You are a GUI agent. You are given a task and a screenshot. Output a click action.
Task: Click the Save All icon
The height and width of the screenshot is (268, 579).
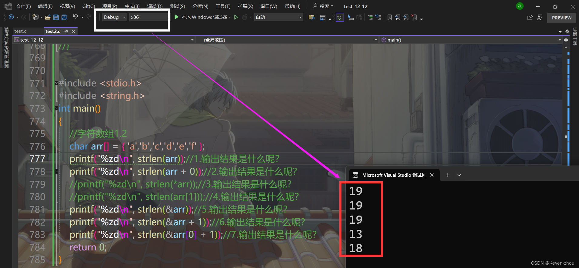[x=64, y=17]
